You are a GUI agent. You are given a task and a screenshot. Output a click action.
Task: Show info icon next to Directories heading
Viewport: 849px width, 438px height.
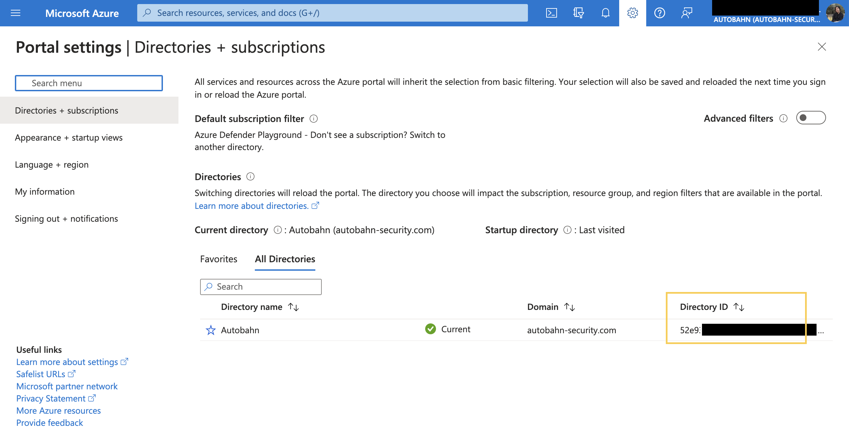pyautogui.click(x=250, y=176)
